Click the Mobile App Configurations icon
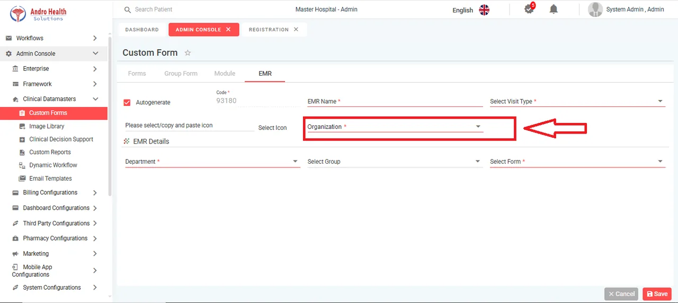The width and height of the screenshot is (678, 303). [x=15, y=268]
